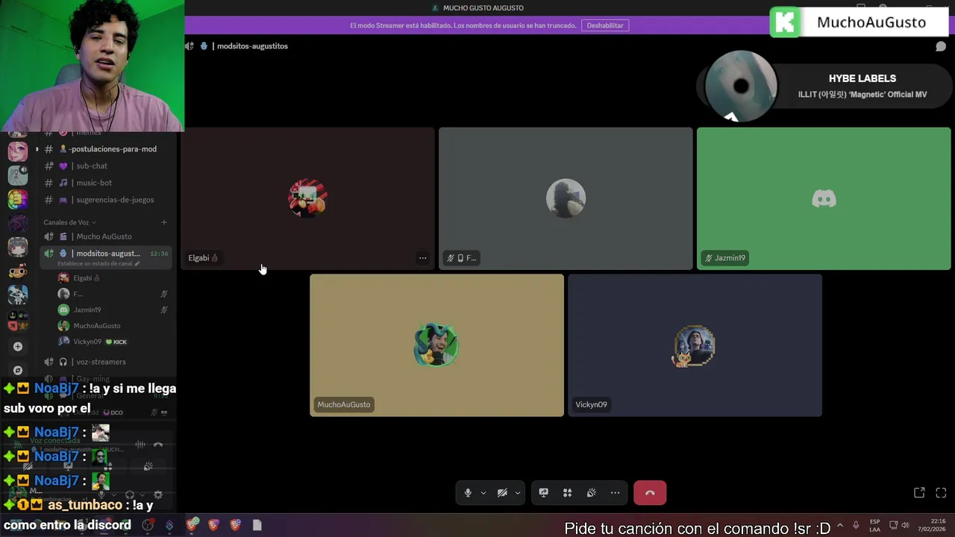Pop out the call window
The height and width of the screenshot is (537, 955).
pyautogui.click(x=919, y=493)
